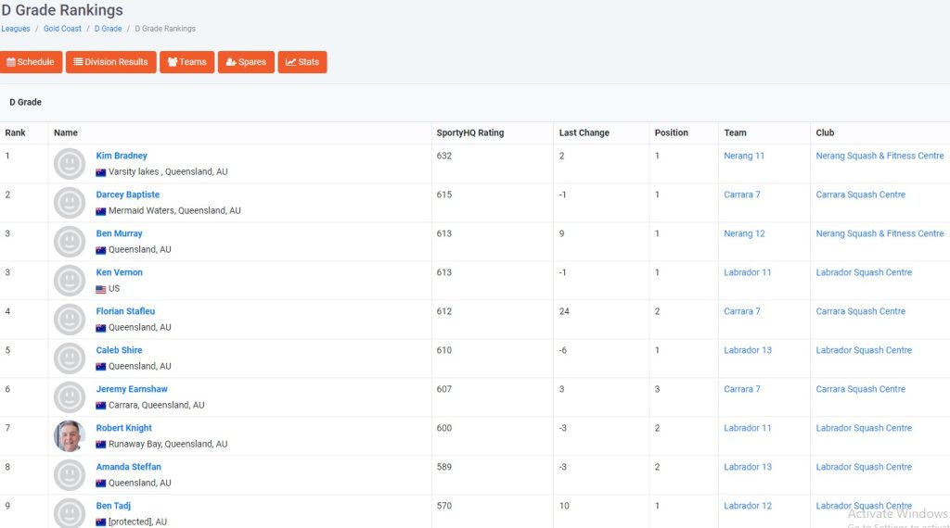This screenshot has height=528, width=950.
Task: Click Ben Tadj's avatar icon
Action: (70, 513)
